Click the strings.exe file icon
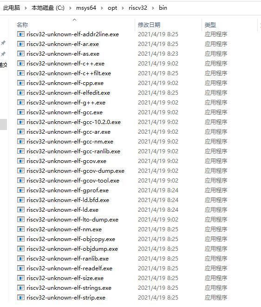 tap(21, 287)
